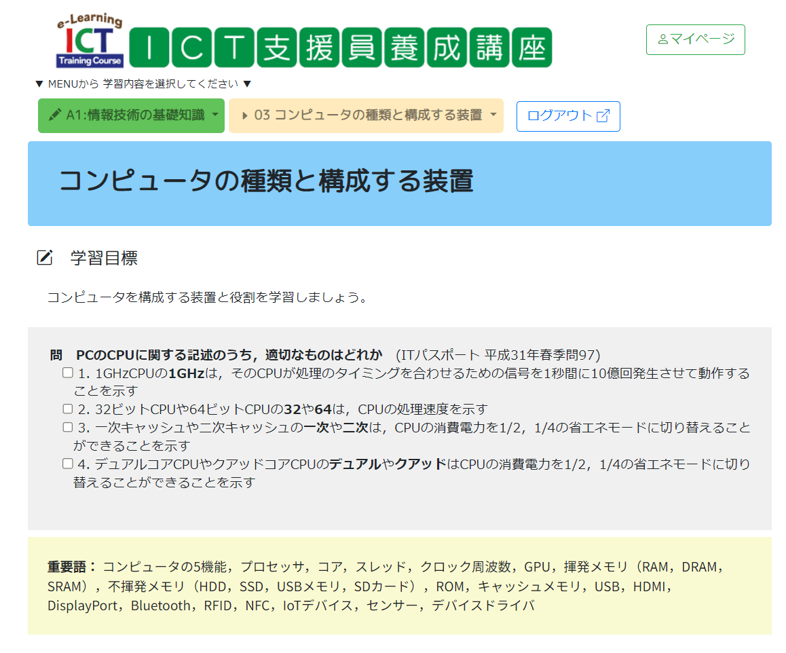Click the pencil icon beside 学習目標
Screen dimensions: 786x653
[x=45, y=257]
